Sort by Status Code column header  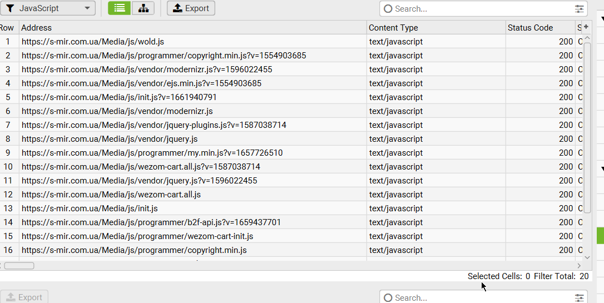click(539, 28)
